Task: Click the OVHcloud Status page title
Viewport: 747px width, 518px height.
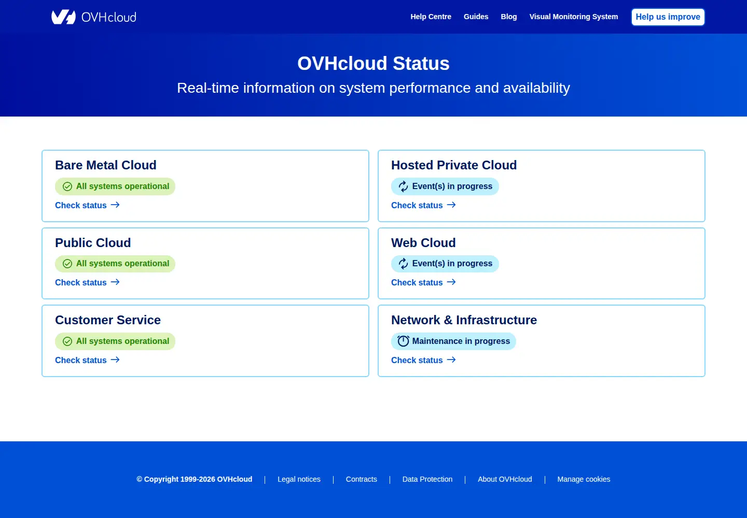Action: point(374,63)
